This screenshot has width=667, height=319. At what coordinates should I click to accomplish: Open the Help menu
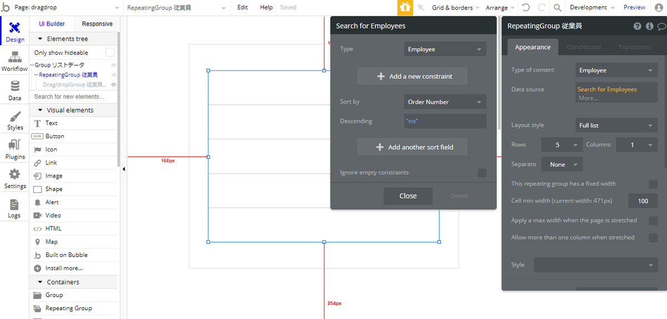pyautogui.click(x=266, y=8)
